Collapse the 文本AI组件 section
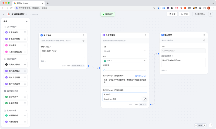 pyautogui.click(x=26, y=27)
